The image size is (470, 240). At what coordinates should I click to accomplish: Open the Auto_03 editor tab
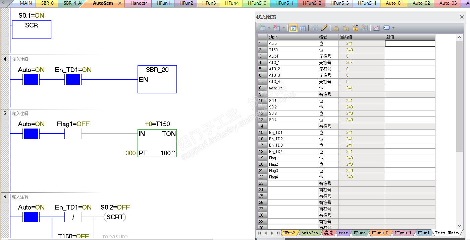point(448,3)
